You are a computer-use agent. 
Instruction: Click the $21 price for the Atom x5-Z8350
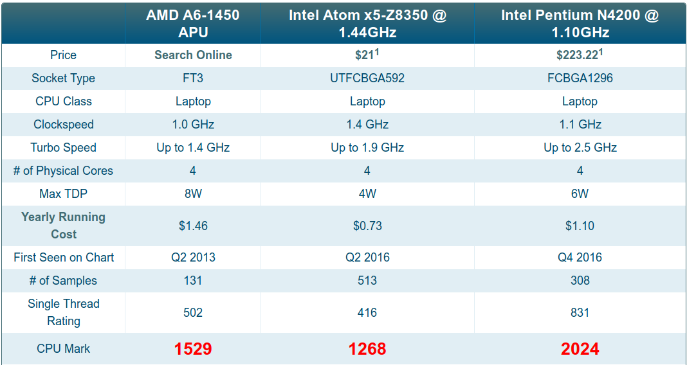[364, 55]
